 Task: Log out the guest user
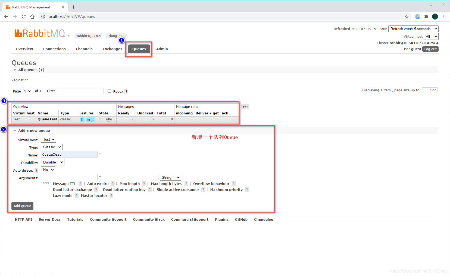tap(430, 49)
